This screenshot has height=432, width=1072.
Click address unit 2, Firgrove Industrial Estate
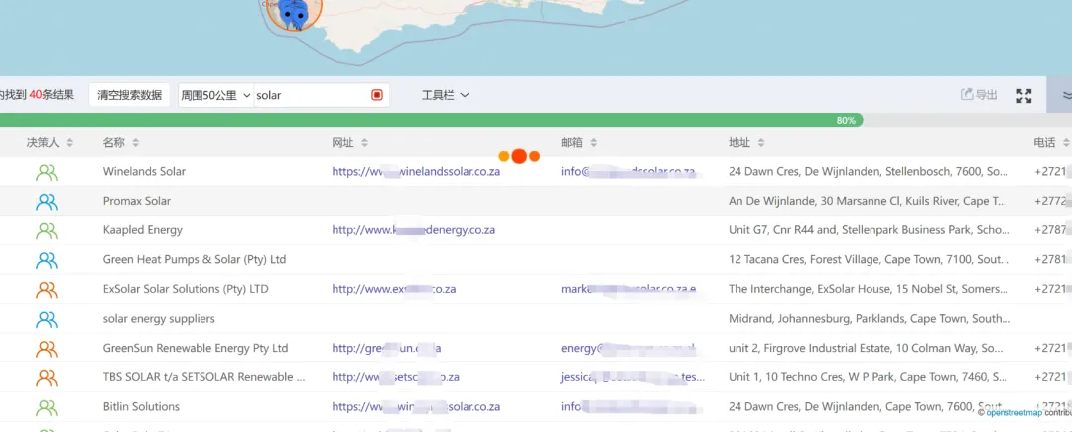tap(867, 348)
